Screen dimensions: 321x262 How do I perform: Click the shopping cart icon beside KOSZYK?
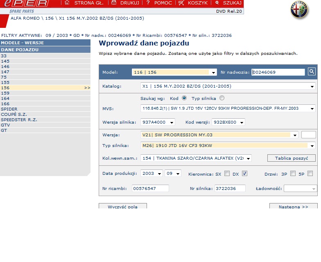coord(181,2)
